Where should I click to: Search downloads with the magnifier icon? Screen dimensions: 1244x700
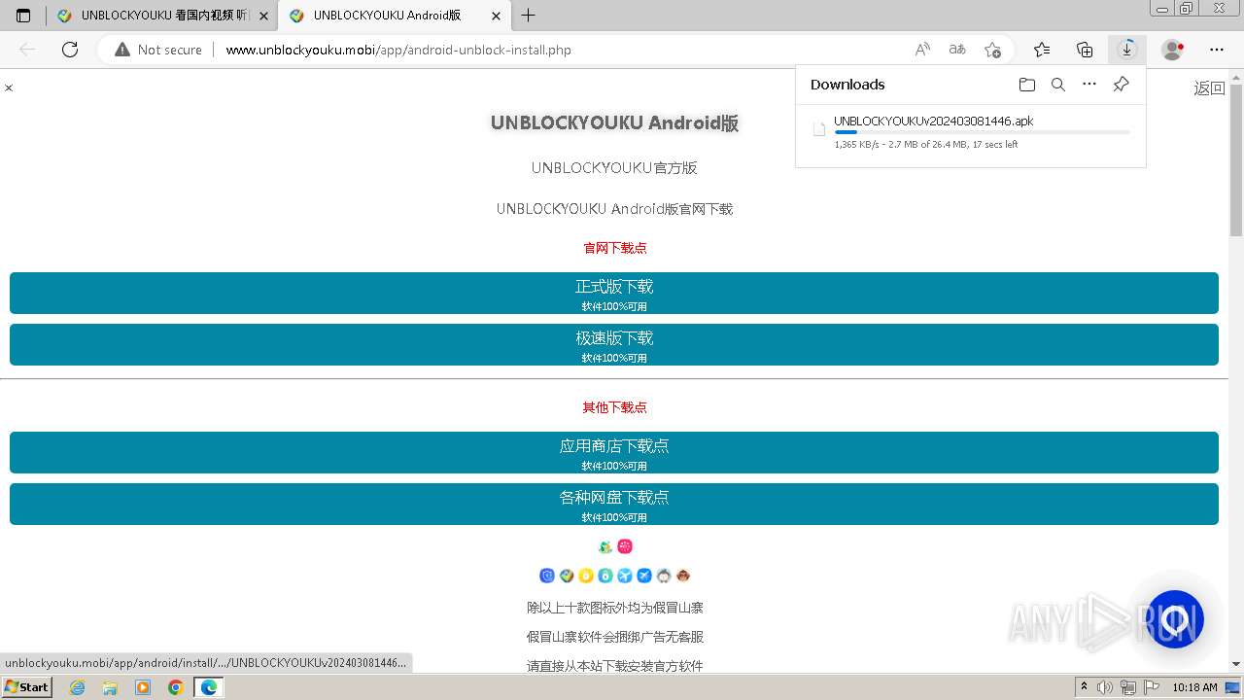pos(1058,85)
